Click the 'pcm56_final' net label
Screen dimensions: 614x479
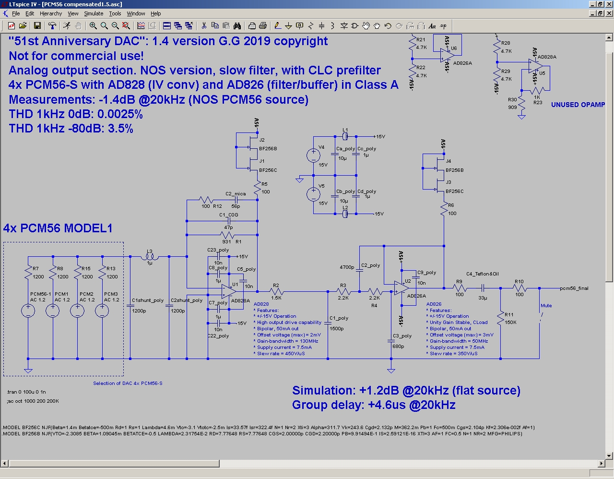[574, 288]
